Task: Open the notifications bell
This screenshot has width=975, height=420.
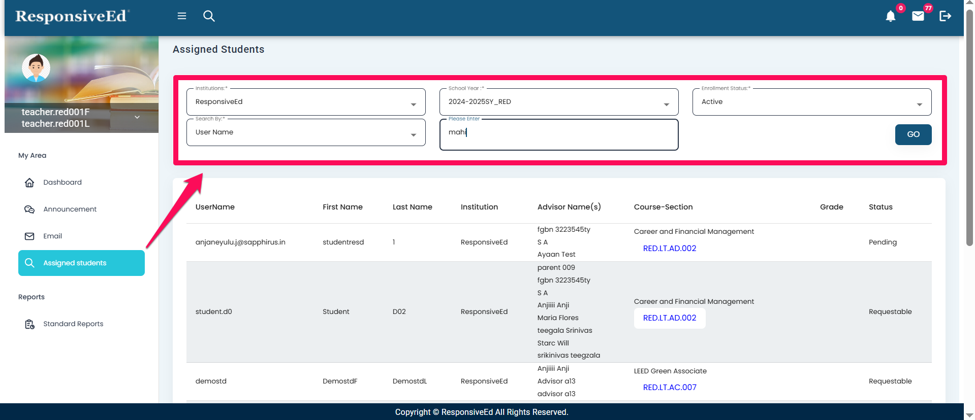Action: 890,16
